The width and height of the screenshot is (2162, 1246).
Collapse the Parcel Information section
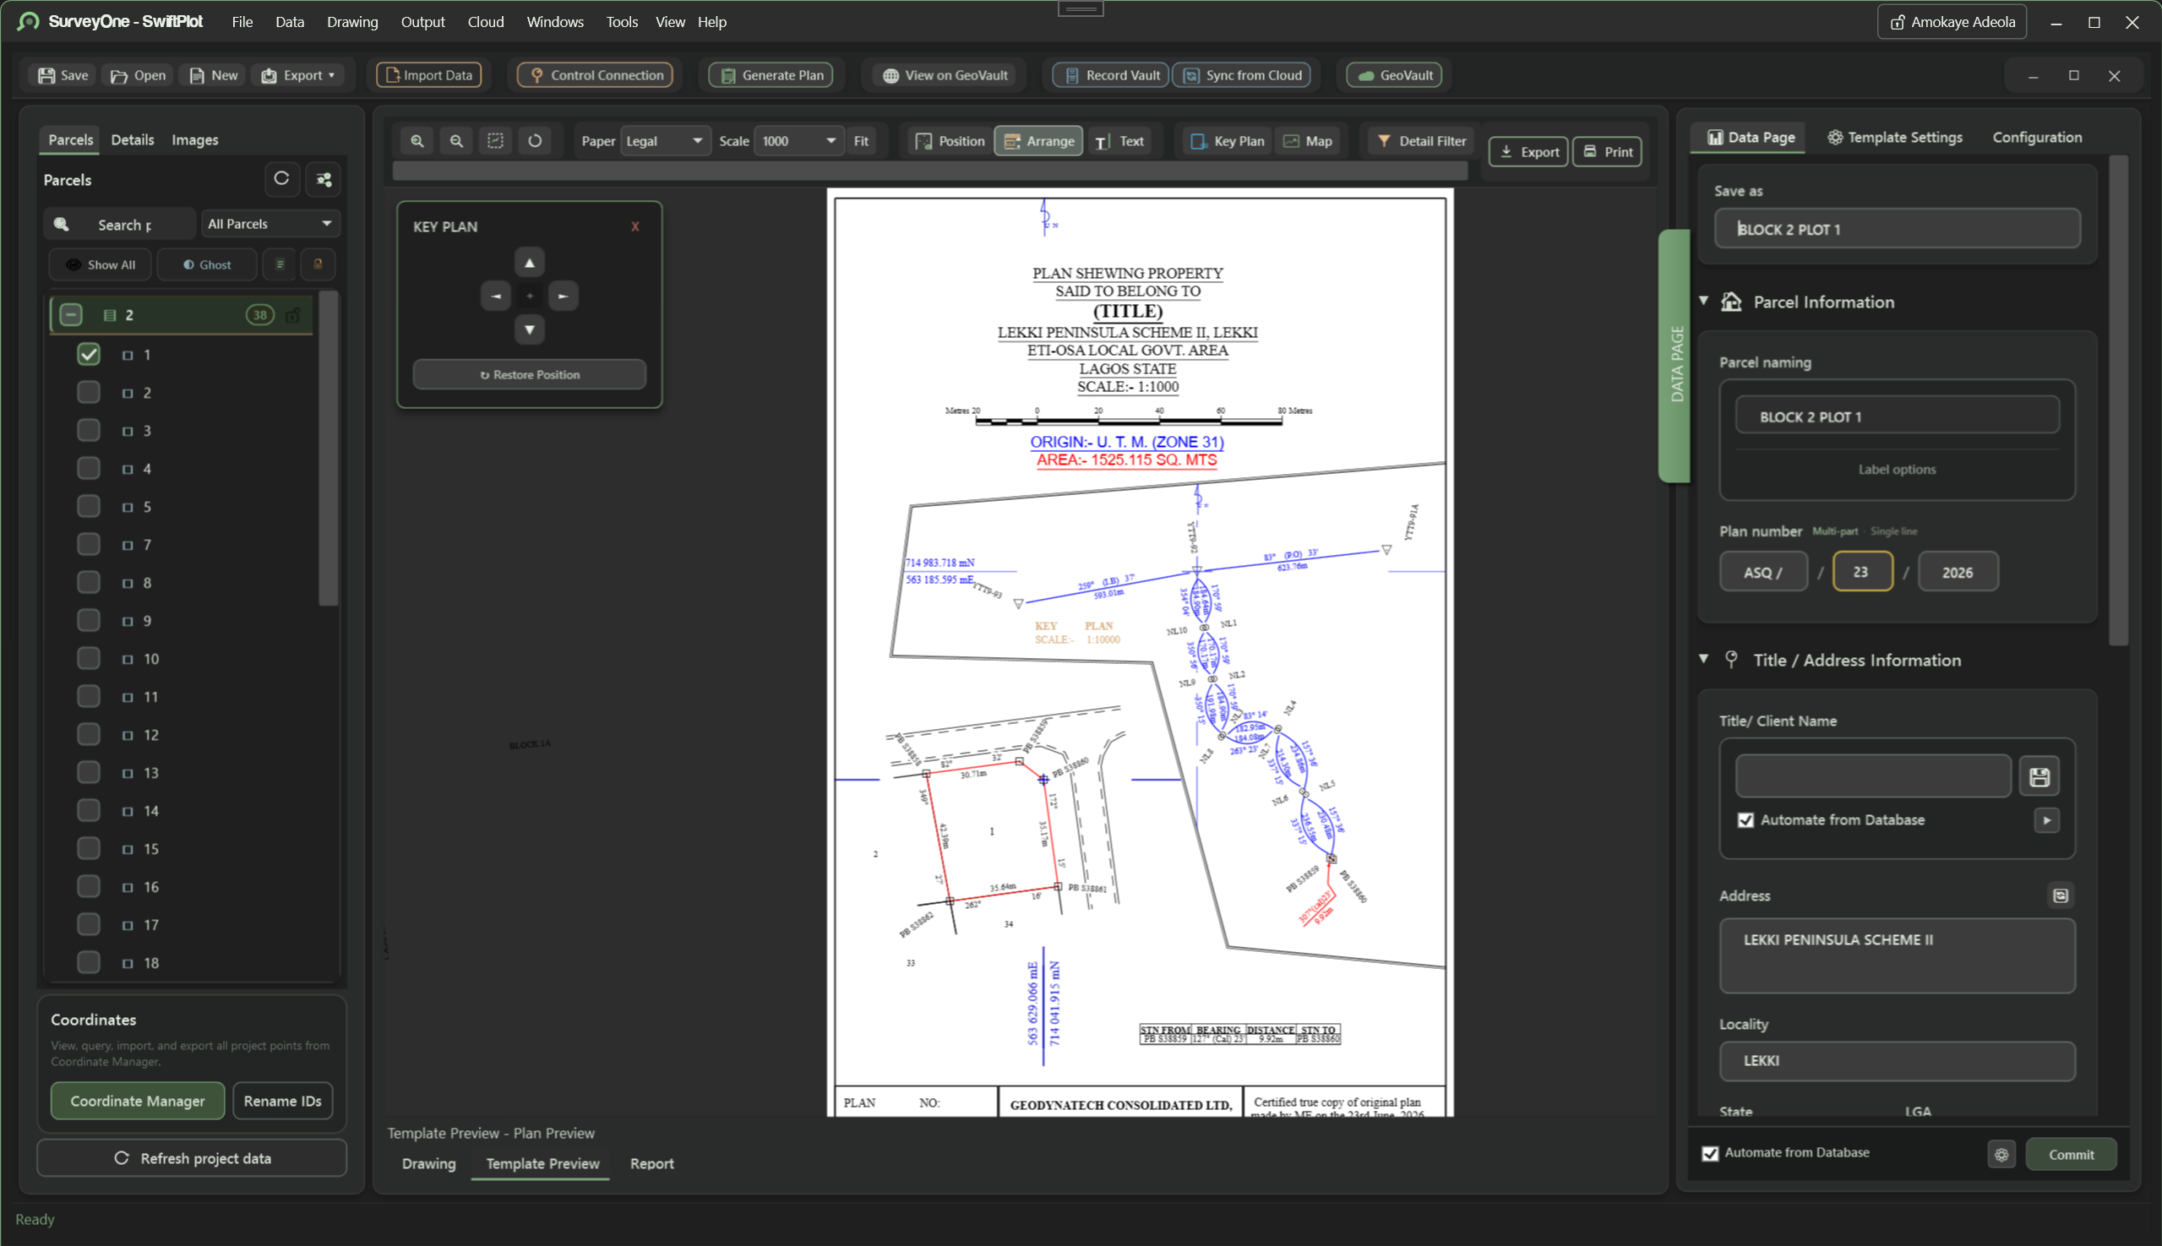(1703, 302)
